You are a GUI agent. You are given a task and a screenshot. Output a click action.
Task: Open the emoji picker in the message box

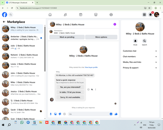[x=111, y=114]
